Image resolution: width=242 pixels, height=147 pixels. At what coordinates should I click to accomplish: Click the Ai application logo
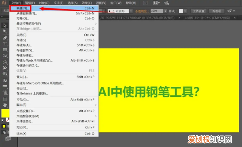pos(4,3)
